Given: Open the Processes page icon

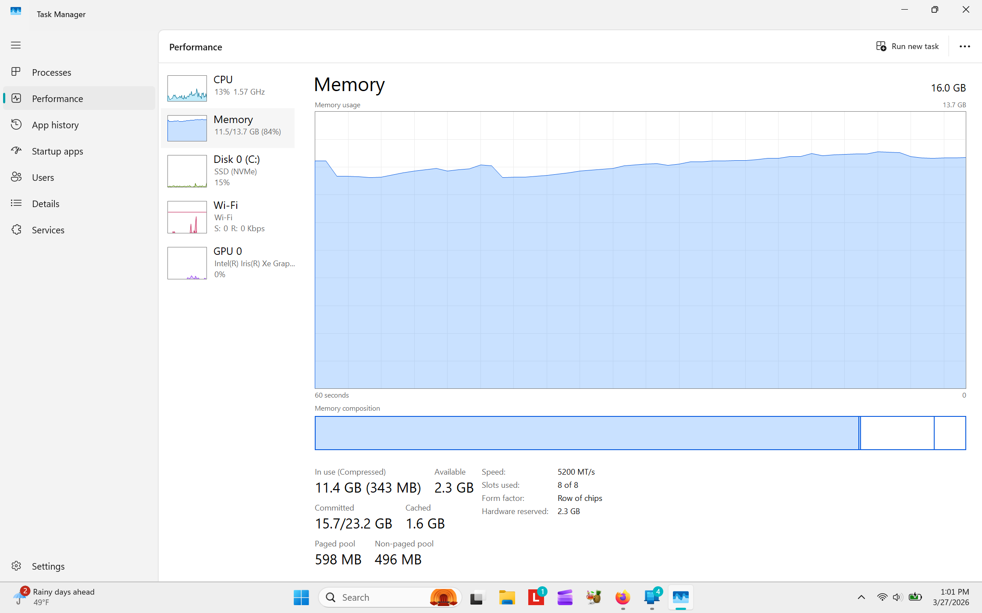Looking at the screenshot, I should 16,72.
